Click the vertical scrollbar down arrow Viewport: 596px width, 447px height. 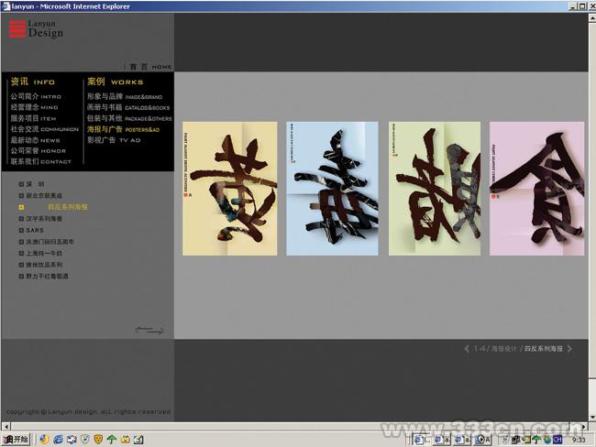[591, 416]
